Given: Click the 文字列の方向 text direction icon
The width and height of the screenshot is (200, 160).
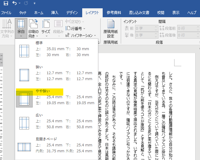Looking at the screenshot, I should pos(7,24).
